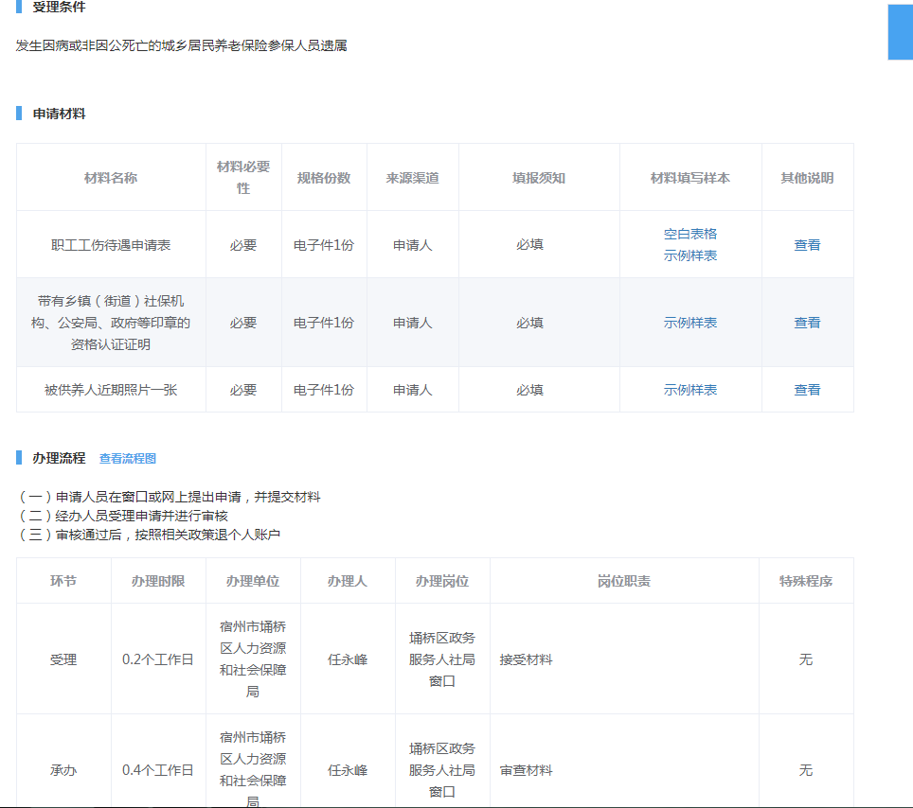Click 查看 in the 资格认证证明 row
This screenshot has width=913, height=808.
click(807, 323)
